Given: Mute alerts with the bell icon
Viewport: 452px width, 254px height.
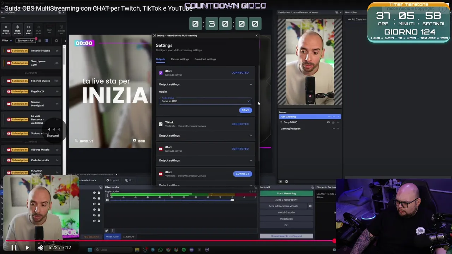Looking at the screenshot, I should 17,30.
